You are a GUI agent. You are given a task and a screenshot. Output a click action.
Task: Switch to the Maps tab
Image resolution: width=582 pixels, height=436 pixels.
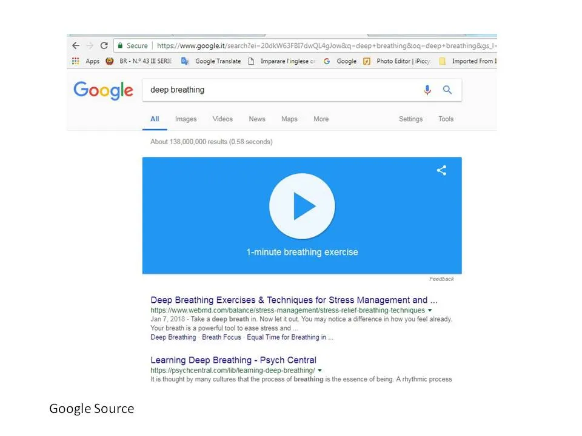click(x=290, y=119)
